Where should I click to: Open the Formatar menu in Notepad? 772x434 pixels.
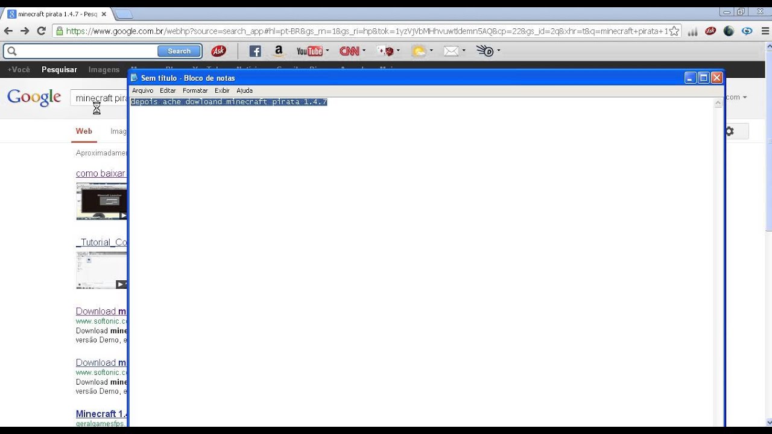pos(195,90)
